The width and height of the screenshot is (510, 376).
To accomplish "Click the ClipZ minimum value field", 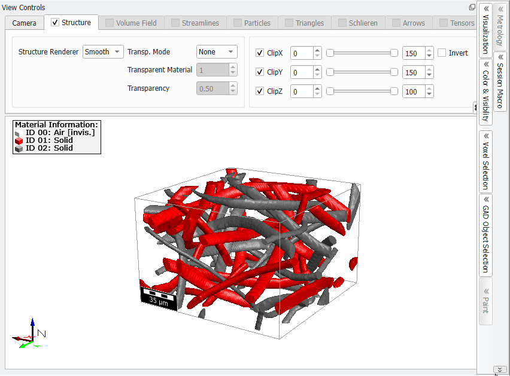I will coord(302,92).
